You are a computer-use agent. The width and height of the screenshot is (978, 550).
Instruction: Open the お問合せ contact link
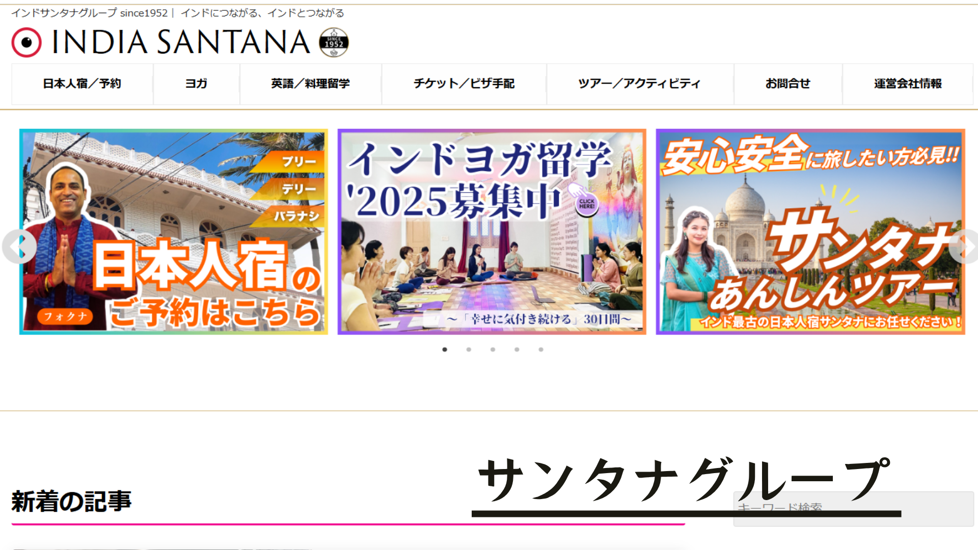click(x=788, y=84)
